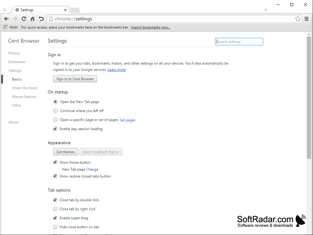
Task: Click Change next to New Tab page
Action: tap(92, 169)
